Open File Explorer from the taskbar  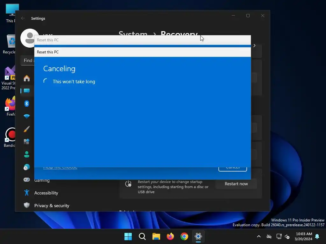point(156,236)
